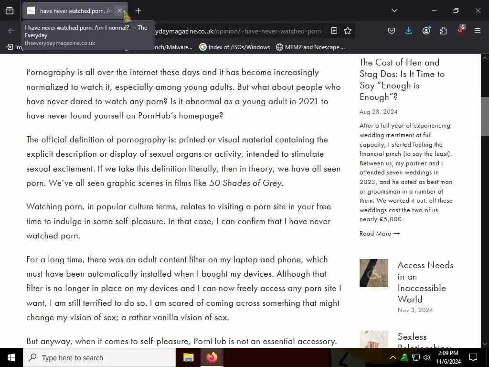Screen dimensions: 489x367
Task: Open the 'Index of /ISOs/Windows' bookmark
Action: pos(234,47)
